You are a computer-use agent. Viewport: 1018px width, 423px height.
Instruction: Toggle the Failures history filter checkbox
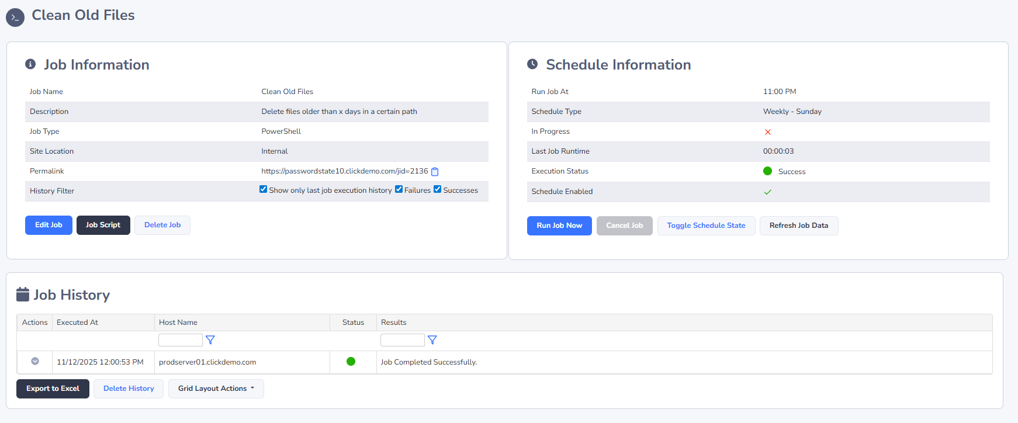[399, 189]
